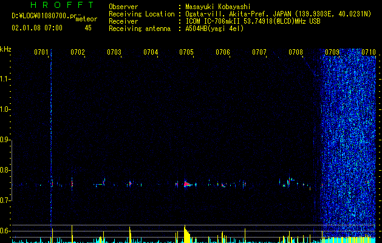Click the tallest yellow intensity peak near 0705
This screenshot has height=243, width=382.
coord(186,234)
